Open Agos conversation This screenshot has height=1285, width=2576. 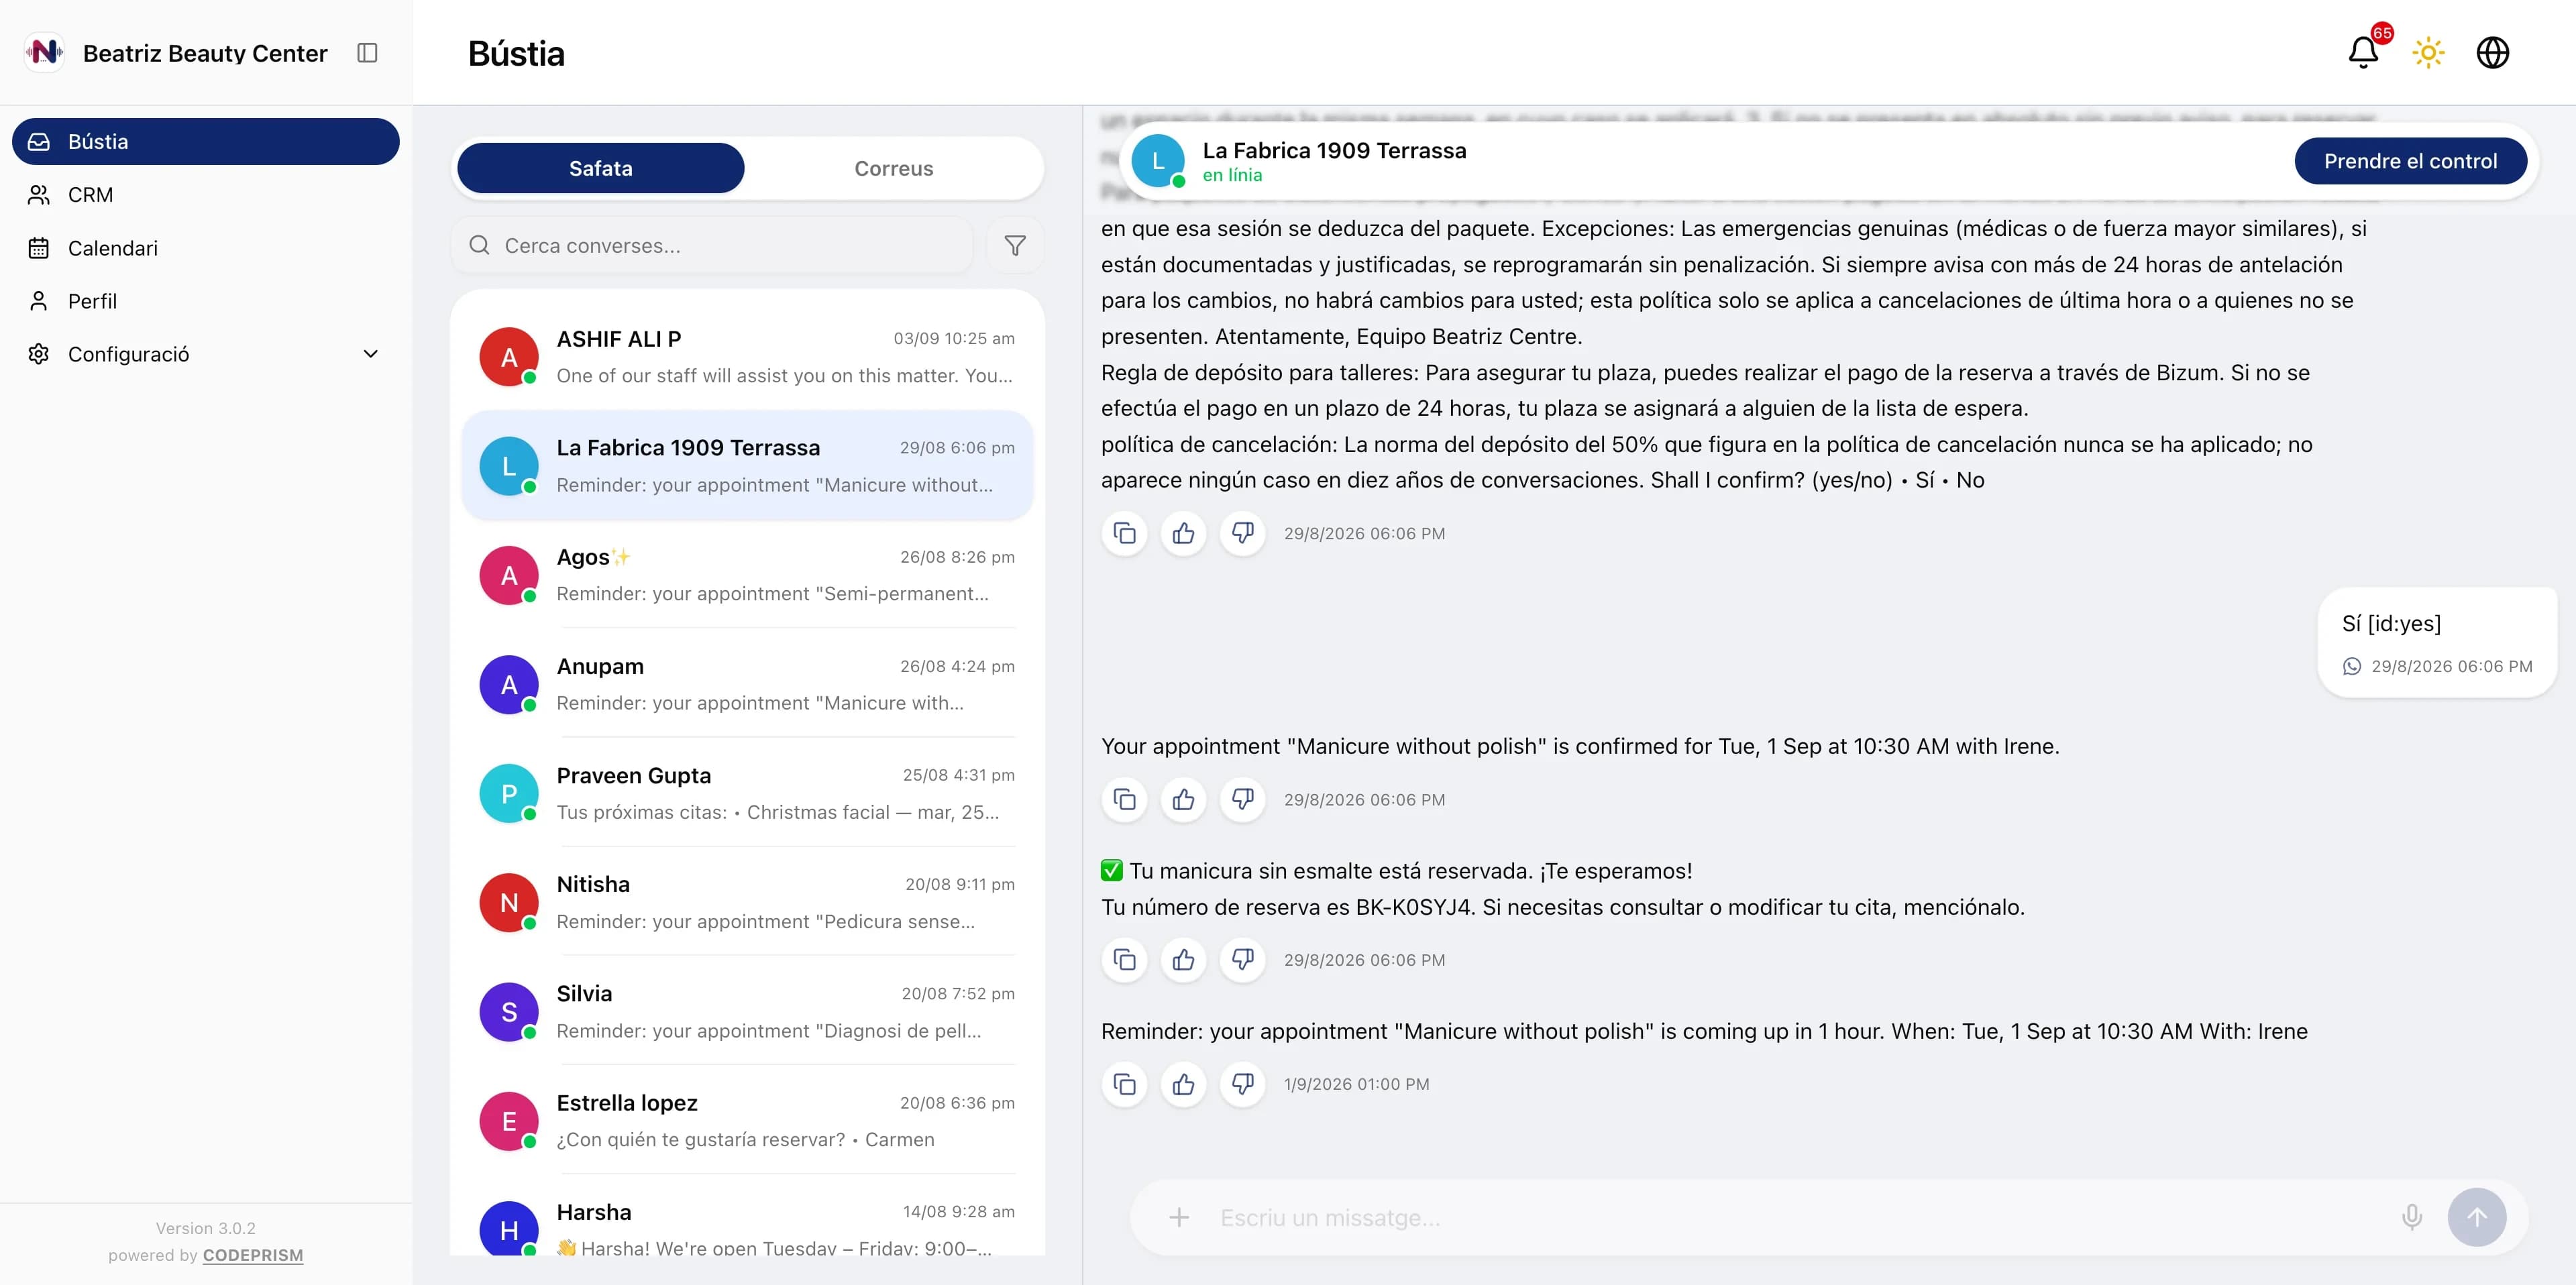tap(748, 575)
